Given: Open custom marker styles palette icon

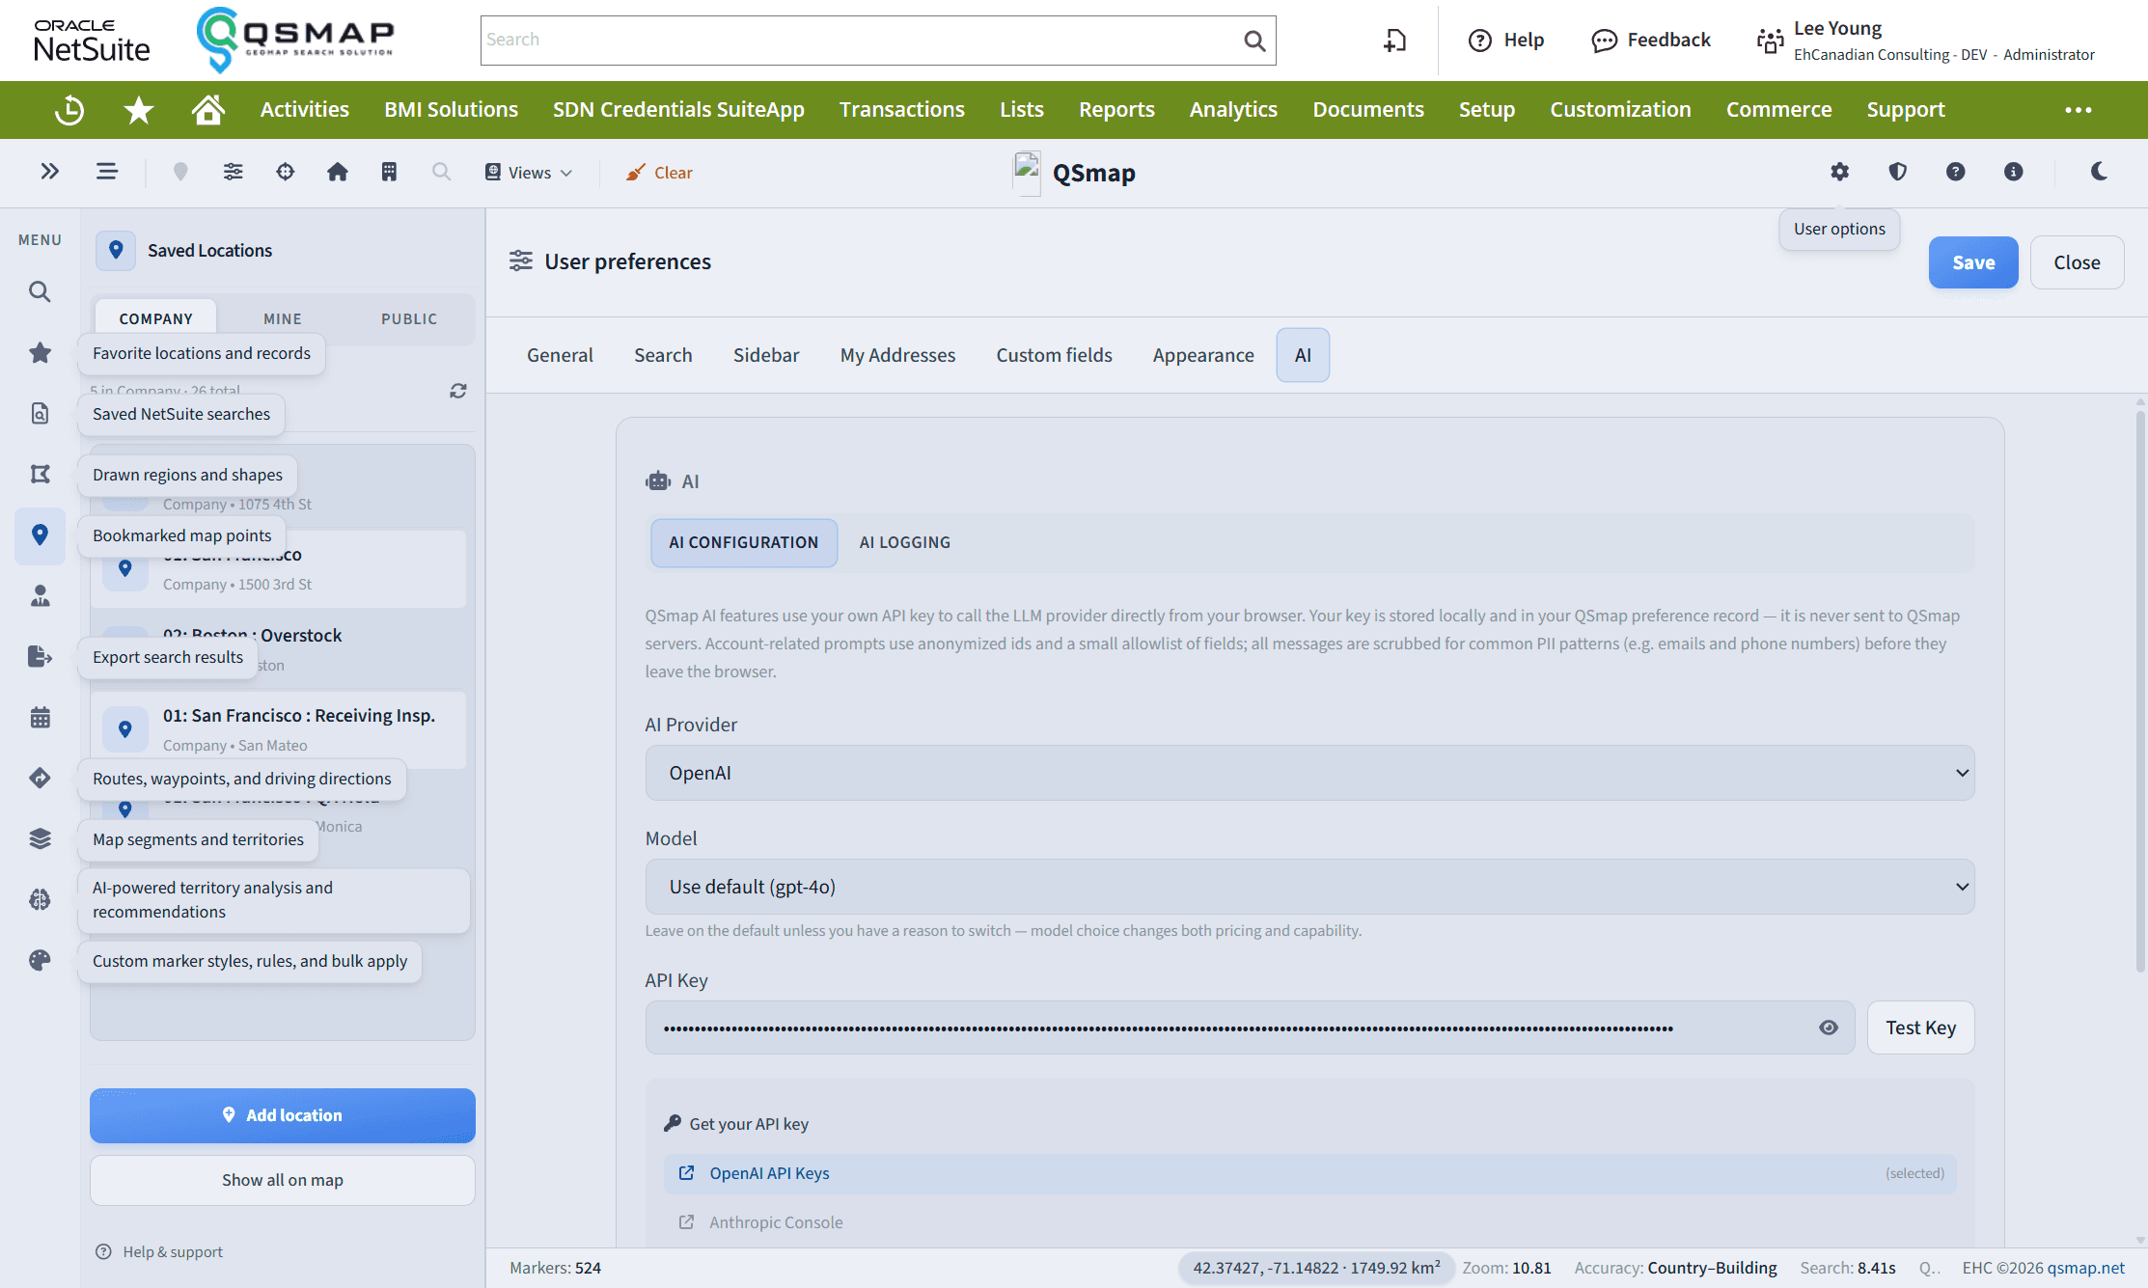Looking at the screenshot, I should coord(40,960).
